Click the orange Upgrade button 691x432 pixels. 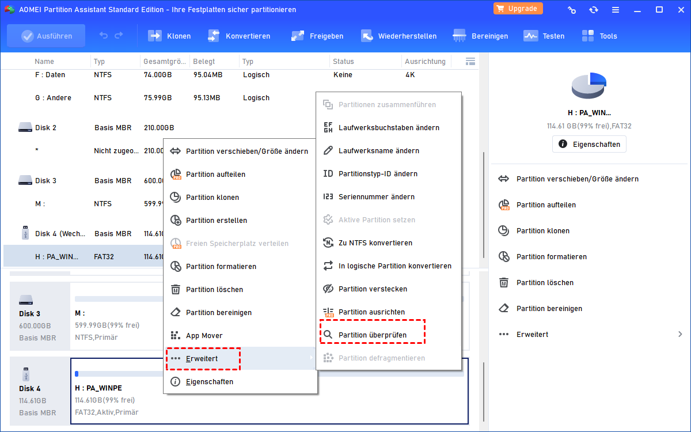coord(518,9)
